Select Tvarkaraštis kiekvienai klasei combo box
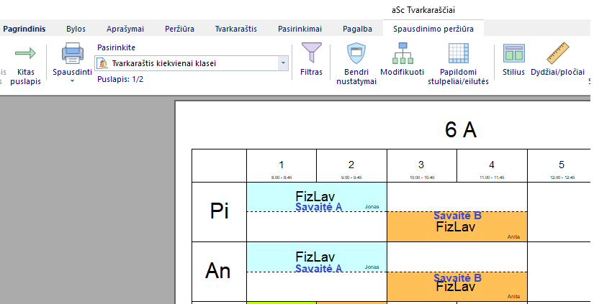 187,63
